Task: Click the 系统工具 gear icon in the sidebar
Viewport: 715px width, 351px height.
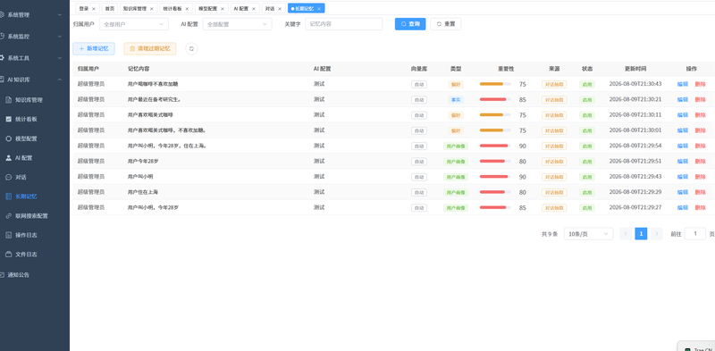Action: point(2,58)
